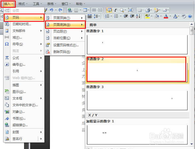This screenshot has height=149, width=195.
Task: Click the Undo arrow icon
Action: [x=51, y=10]
